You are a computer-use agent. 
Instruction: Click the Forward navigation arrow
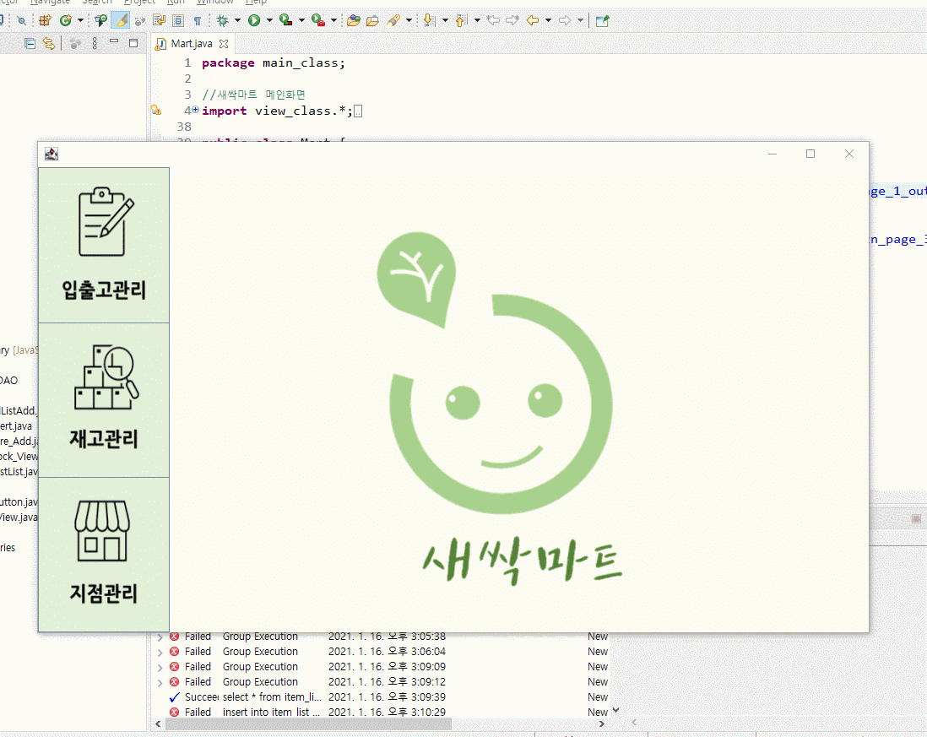565,21
